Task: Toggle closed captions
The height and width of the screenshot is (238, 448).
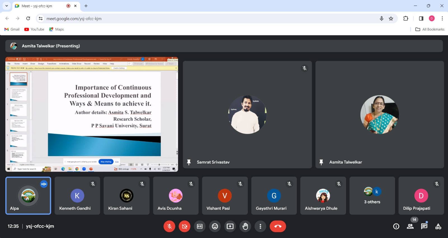Action: click(x=200, y=226)
